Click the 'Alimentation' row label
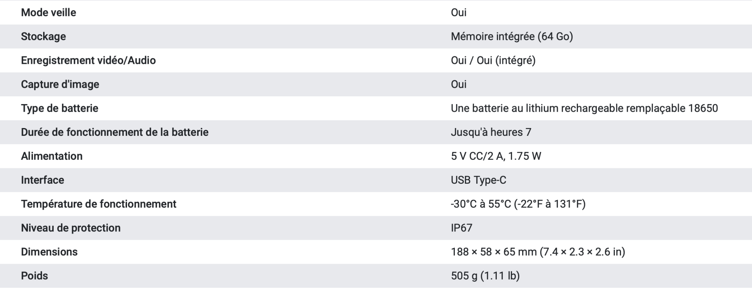The width and height of the screenshot is (752, 289). [52, 156]
